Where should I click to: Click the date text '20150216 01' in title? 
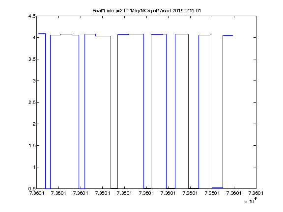(186, 11)
